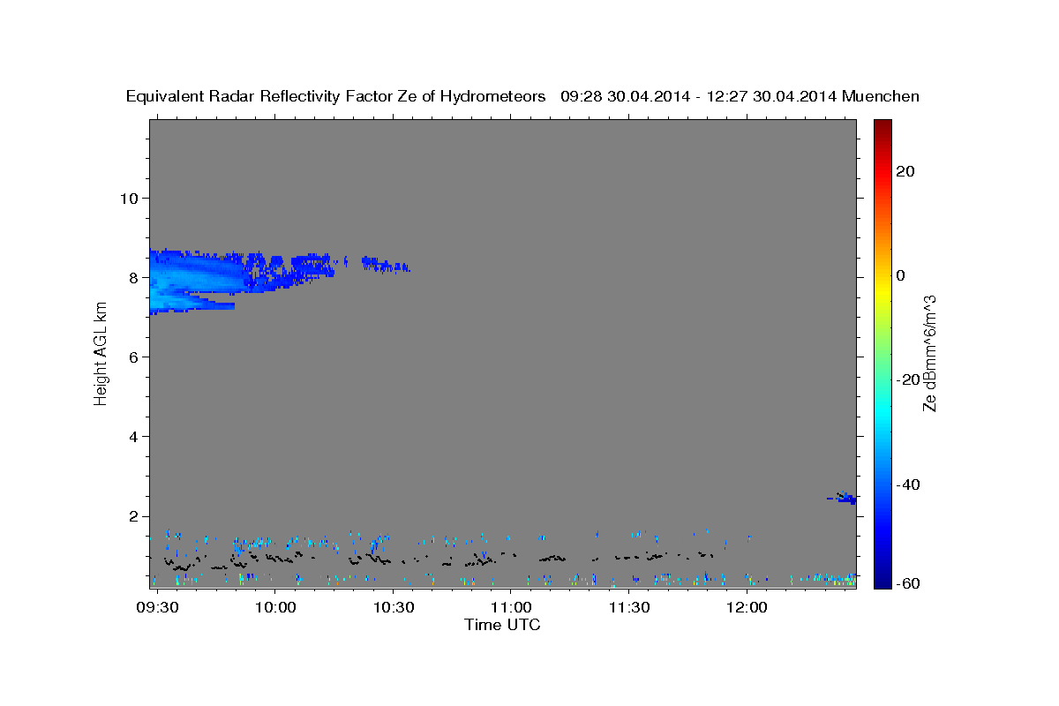This screenshot has width=1059, height=706.
Task: Click the 'Time UTC' axis label
Action: tap(502, 626)
